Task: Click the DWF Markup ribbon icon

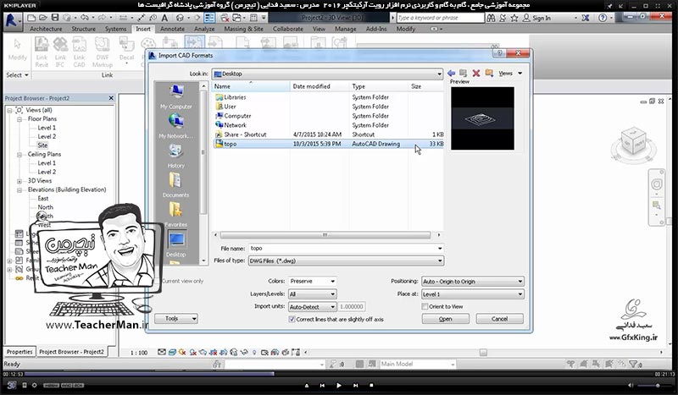Action: click(x=103, y=52)
